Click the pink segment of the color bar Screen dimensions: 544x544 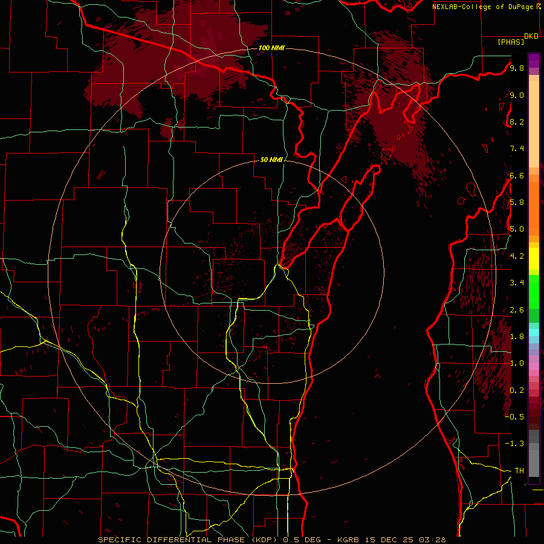click(x=534, y=366)
